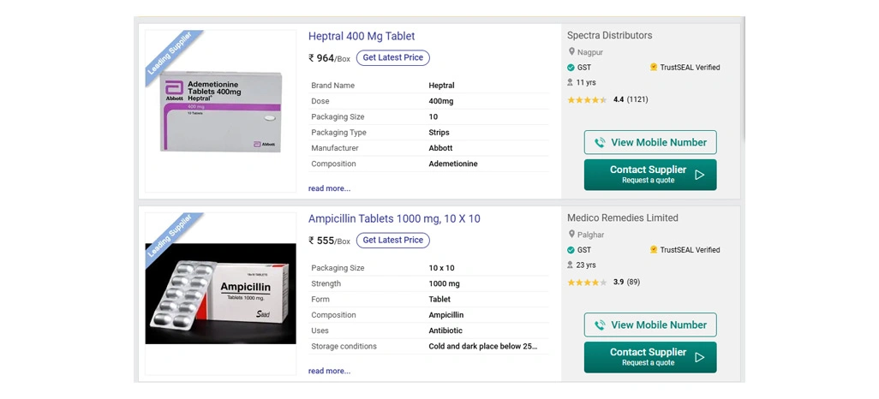
Task: Click TrustSEAL badge icon for Spectra Distributors
Action: pos(653,68)
